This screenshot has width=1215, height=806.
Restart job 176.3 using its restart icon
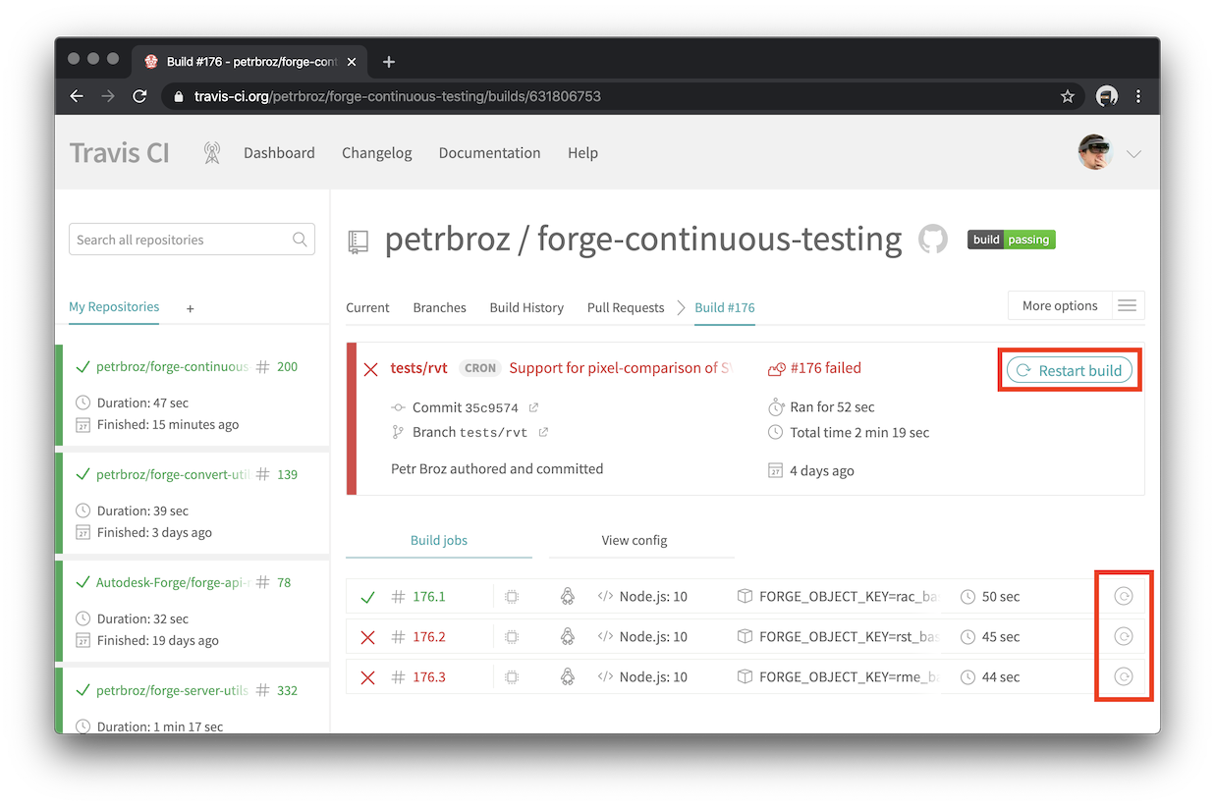tap(1124, 676)
